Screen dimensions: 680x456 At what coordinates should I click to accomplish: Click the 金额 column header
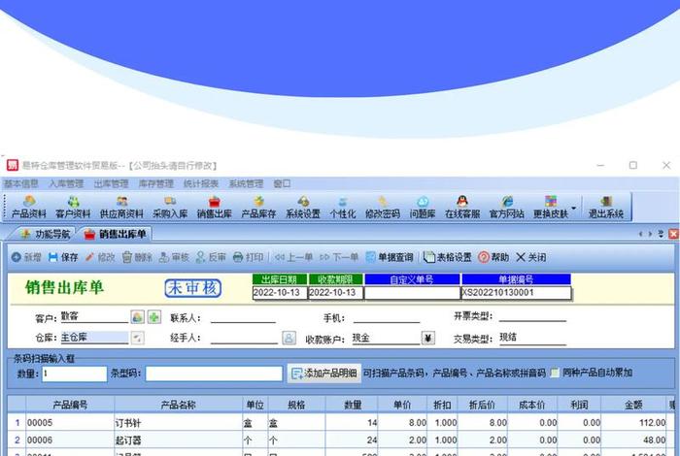point(633,405)
